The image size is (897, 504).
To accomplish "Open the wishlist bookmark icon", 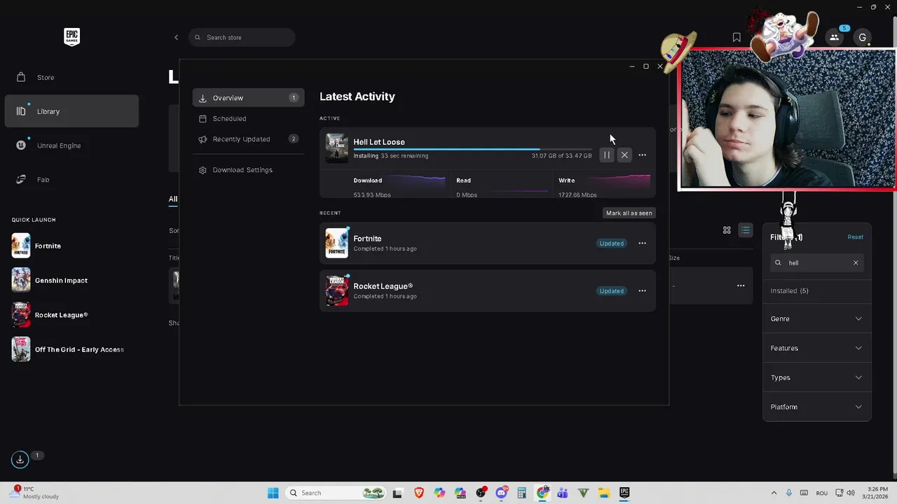I will point(737,38).
